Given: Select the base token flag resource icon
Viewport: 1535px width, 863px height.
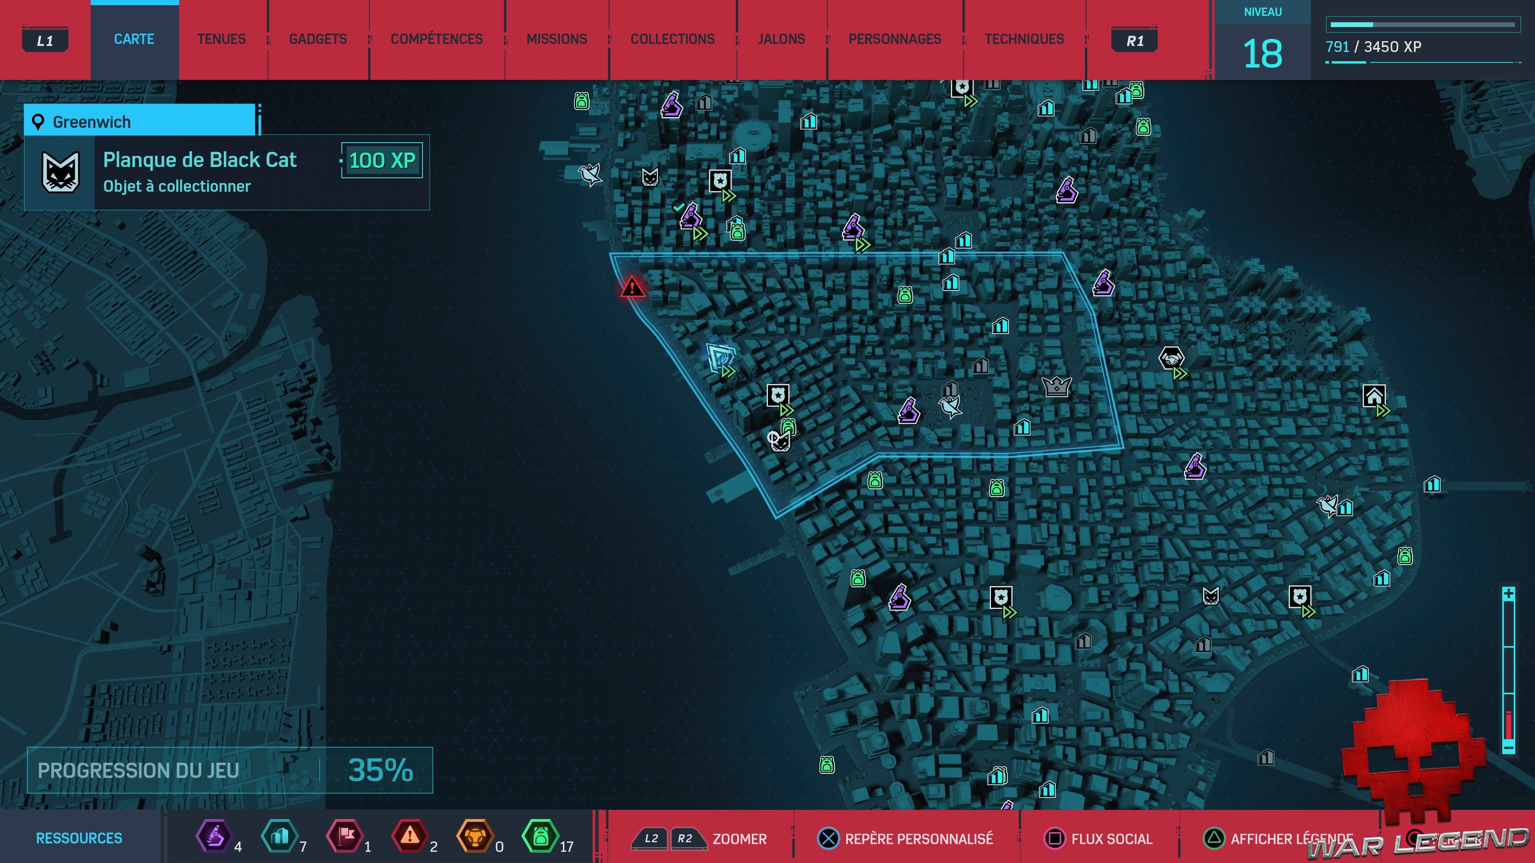Looking at the screenshot, I should tap(346, 836).
